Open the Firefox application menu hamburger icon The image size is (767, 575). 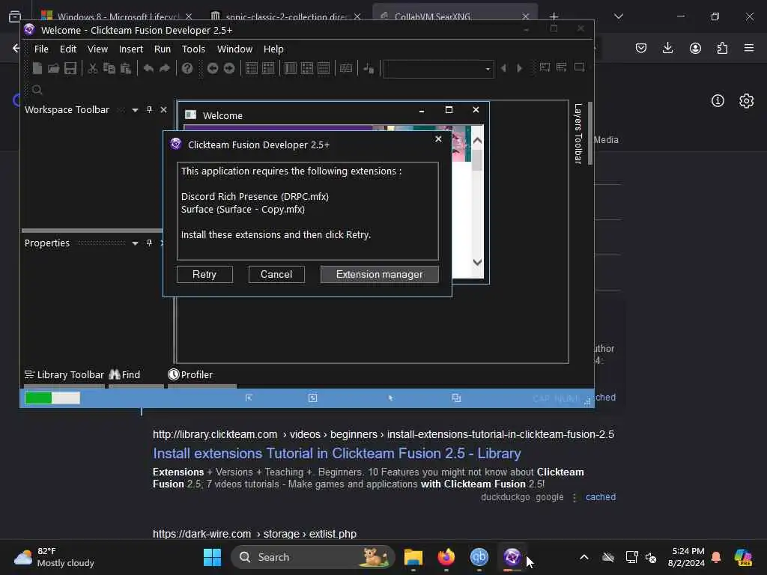749,48
